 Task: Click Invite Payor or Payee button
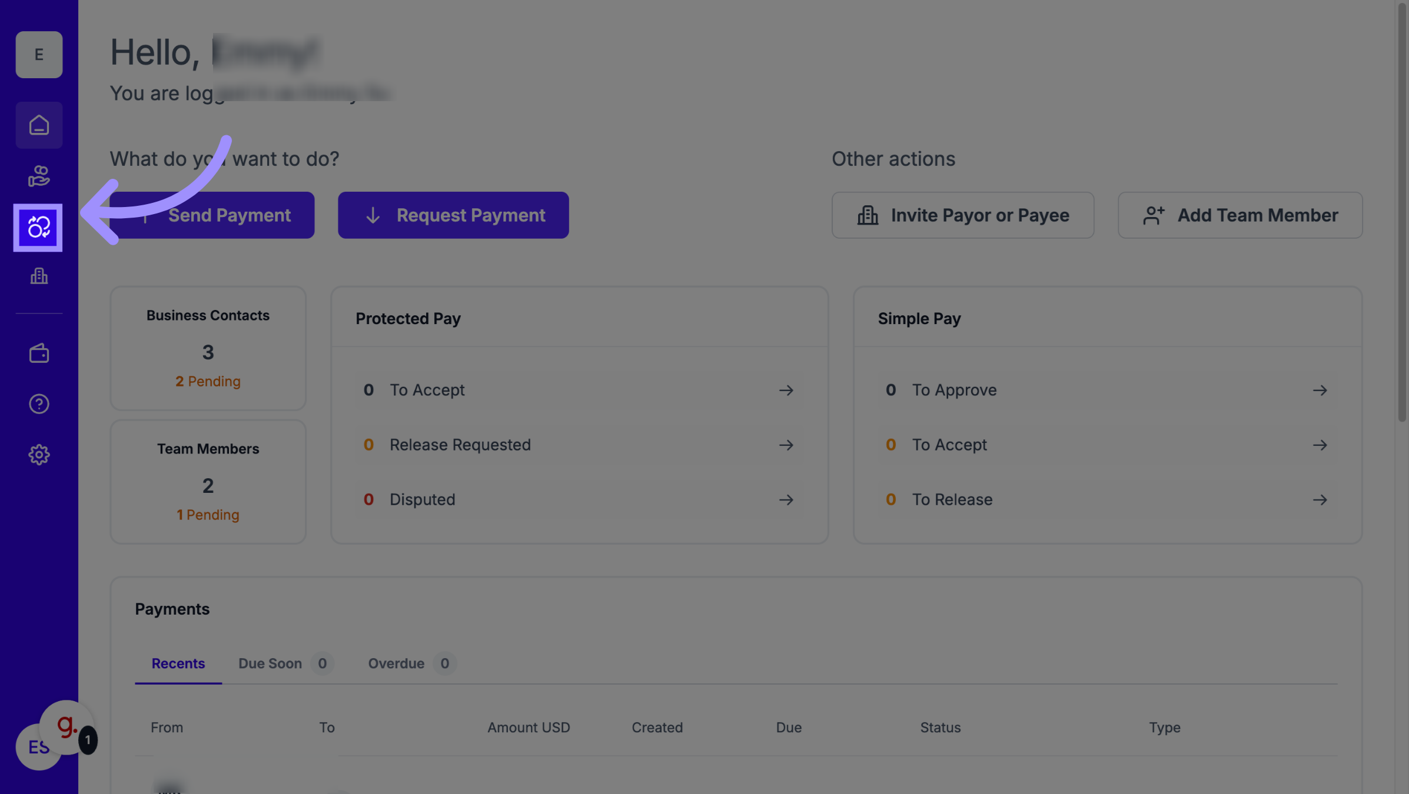(x=962, y=215)
